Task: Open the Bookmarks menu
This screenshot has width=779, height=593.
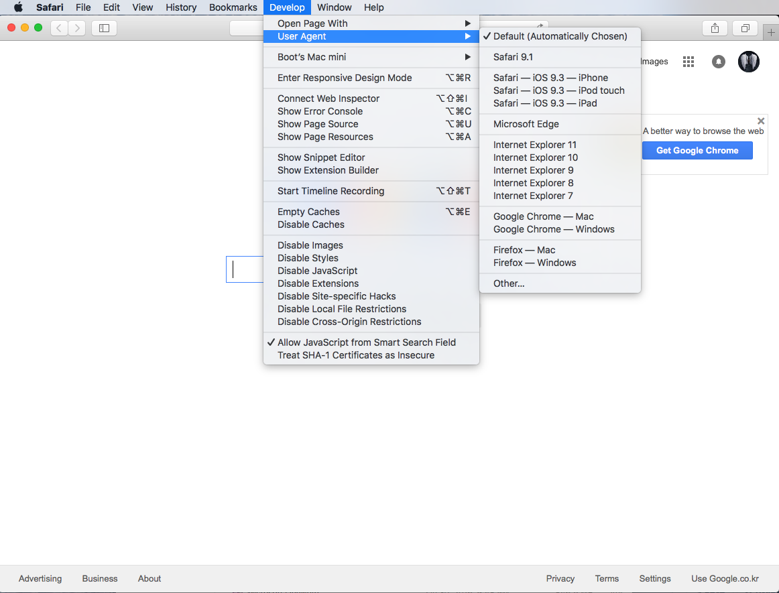Action: [x=233, y=7]
